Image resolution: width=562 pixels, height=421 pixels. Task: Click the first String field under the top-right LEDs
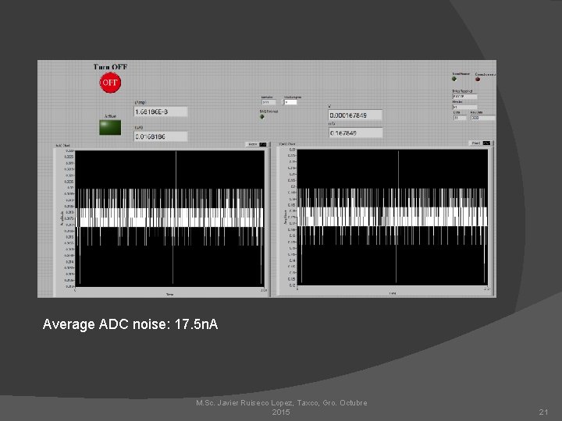tap(465, 97)
